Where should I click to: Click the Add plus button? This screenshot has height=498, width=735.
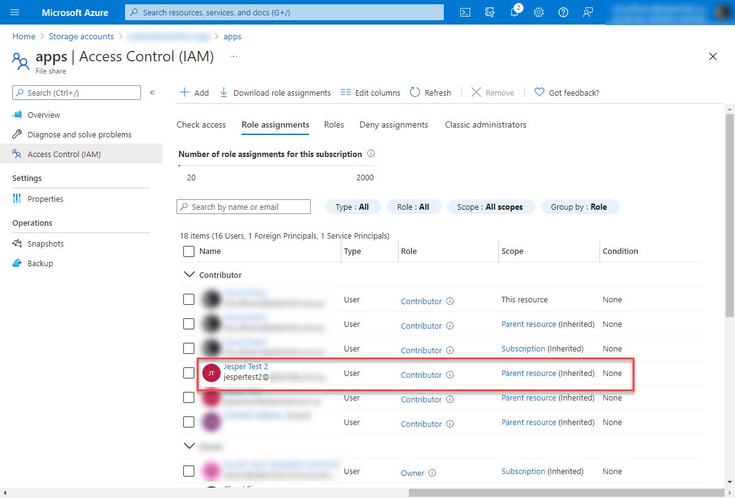[x=194, y=93]
